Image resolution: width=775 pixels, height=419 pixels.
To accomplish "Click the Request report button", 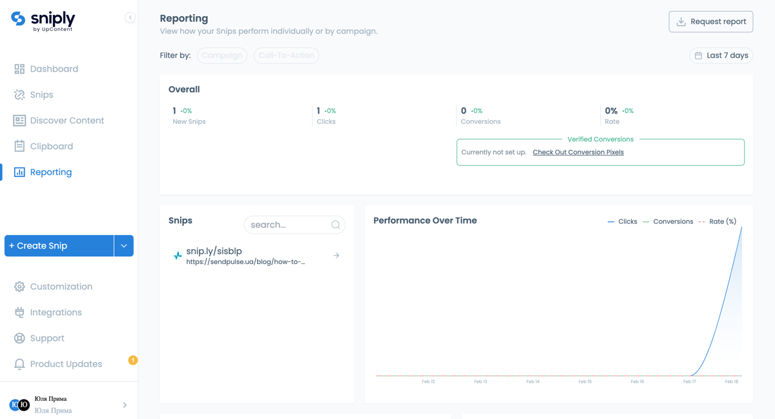I will (711, 21).
